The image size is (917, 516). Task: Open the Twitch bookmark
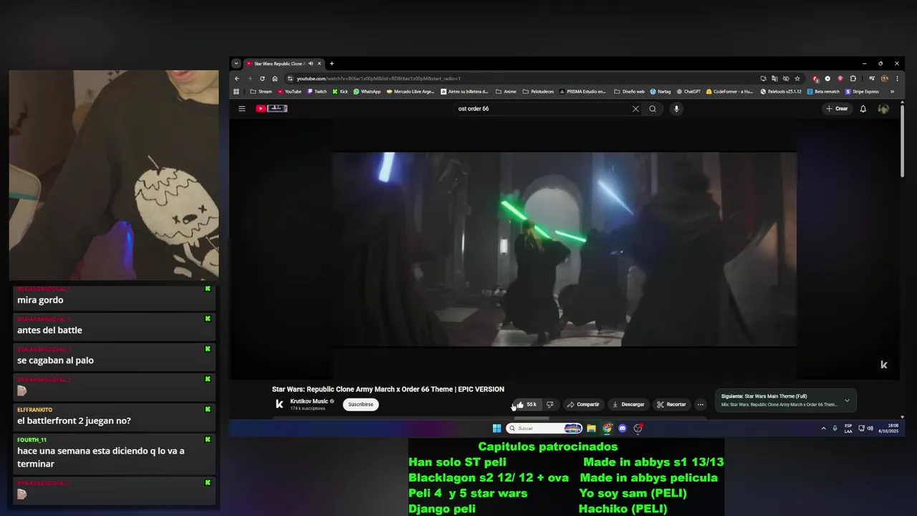tap(317, 92)
